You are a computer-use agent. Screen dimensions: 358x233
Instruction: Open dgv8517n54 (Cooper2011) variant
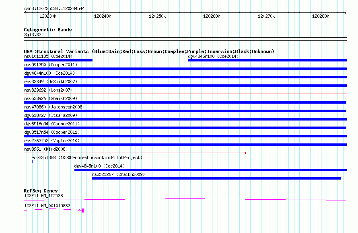[x=52, y=132]
